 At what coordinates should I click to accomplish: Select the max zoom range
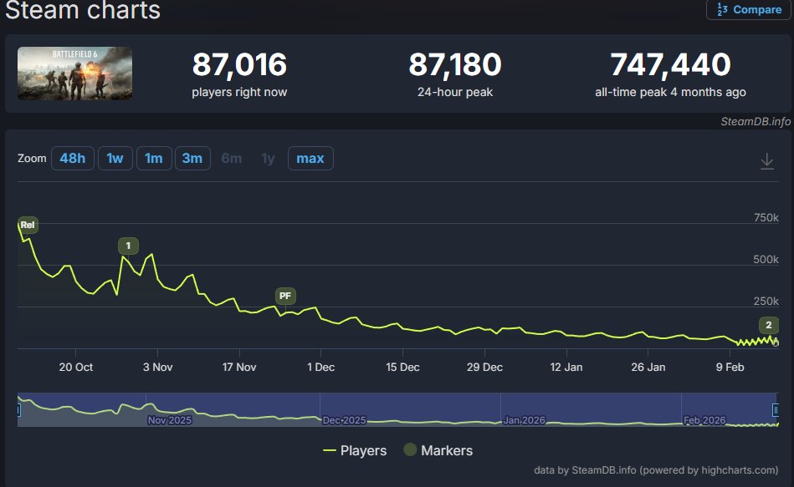pyautogui.click(x=310, y=158)
